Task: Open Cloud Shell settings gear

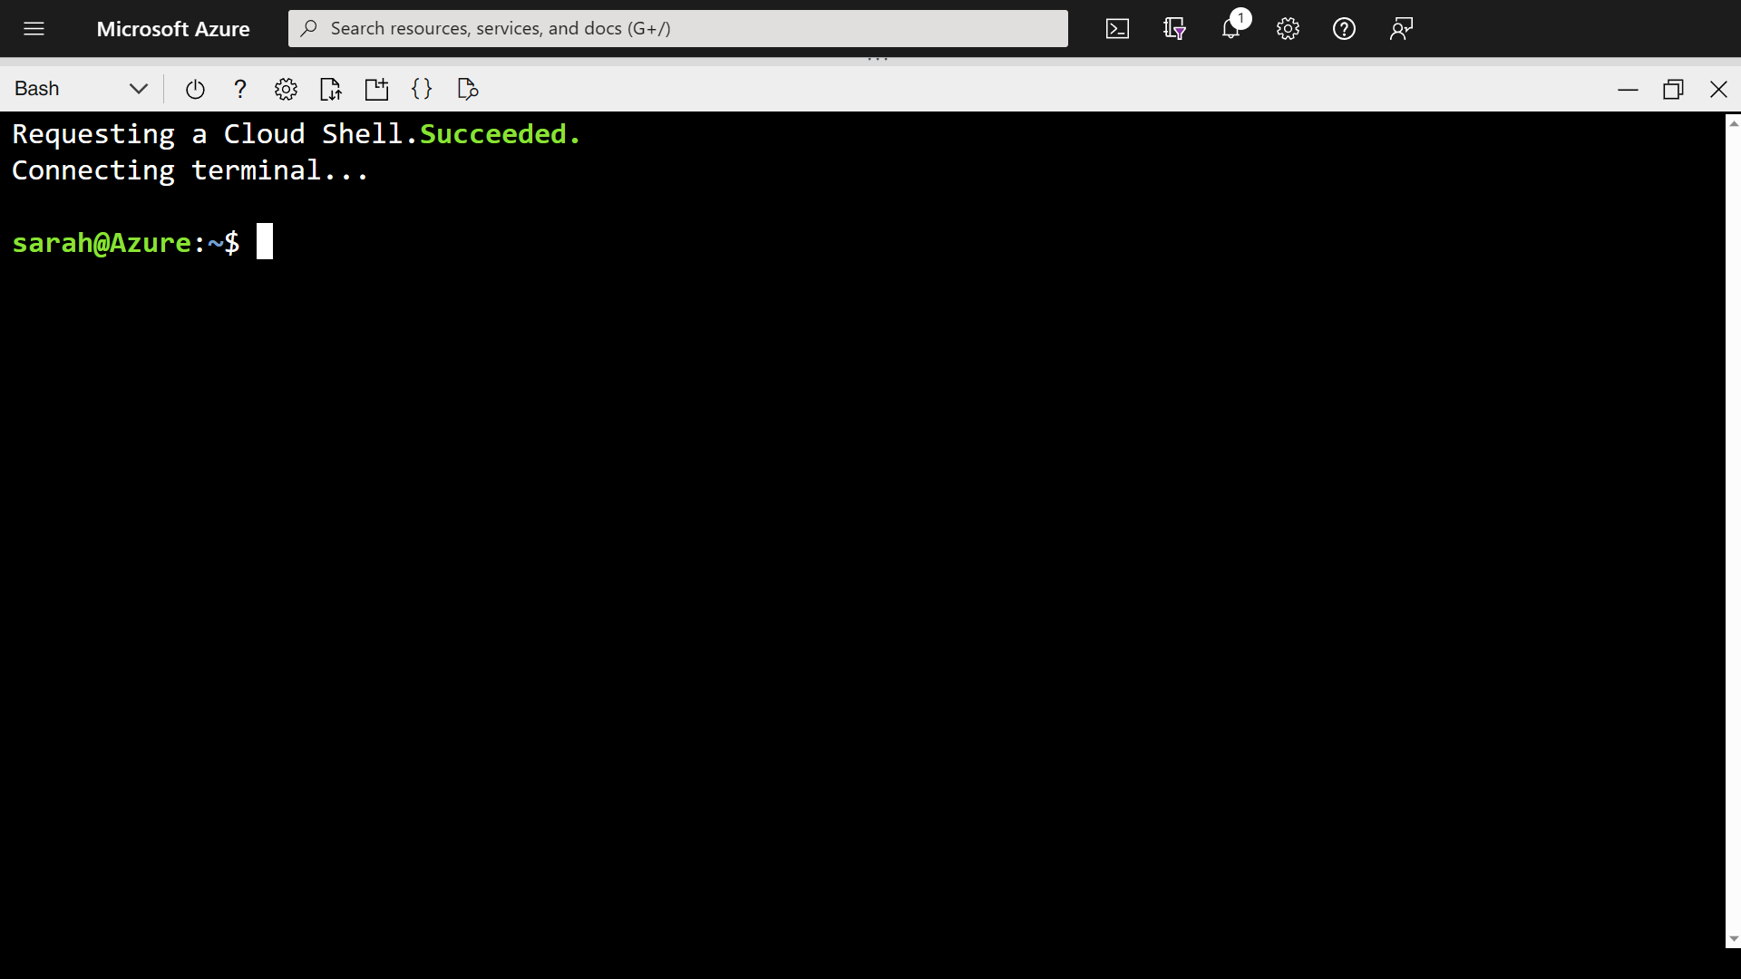Action: coord(286,89)
